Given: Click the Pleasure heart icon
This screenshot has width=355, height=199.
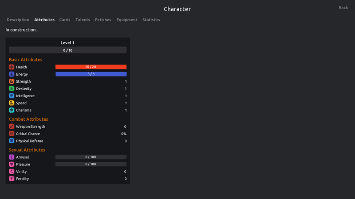Looking at the screenshot, I should [x=12, y=164].
